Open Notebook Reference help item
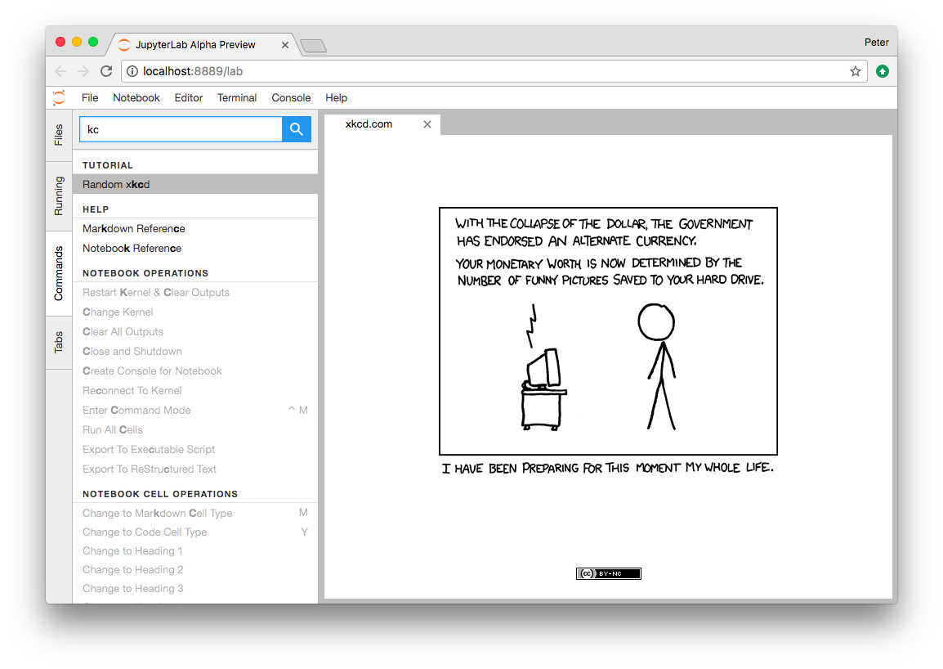Image resolution: width=943 pixels, height=669 pixels. (195, 248)
